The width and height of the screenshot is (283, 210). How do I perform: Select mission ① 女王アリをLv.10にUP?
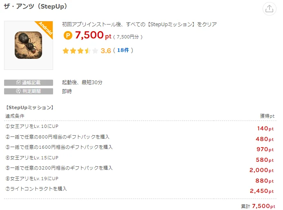coord(32,127)
